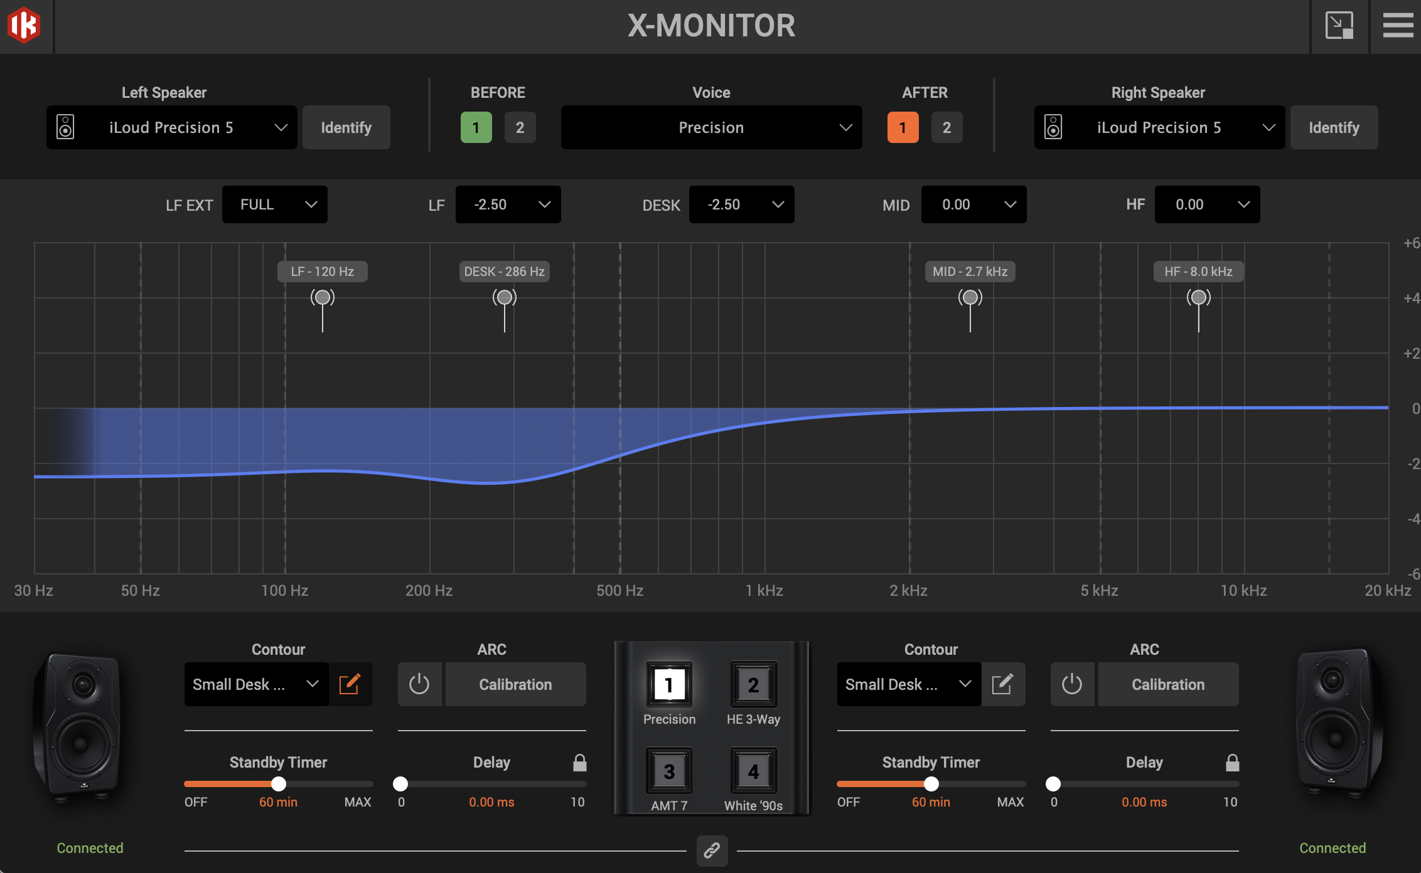Image resolution: width=1421 pixels, height=873 pixels.
Task: Click the right Standby Timer slider handle
Action: (931, 784)
